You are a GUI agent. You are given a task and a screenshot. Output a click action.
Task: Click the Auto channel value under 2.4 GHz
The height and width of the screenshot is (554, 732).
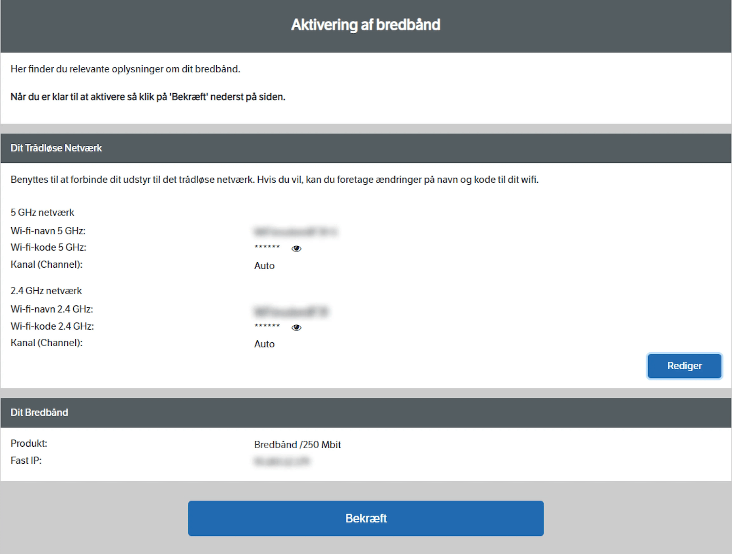264,344
